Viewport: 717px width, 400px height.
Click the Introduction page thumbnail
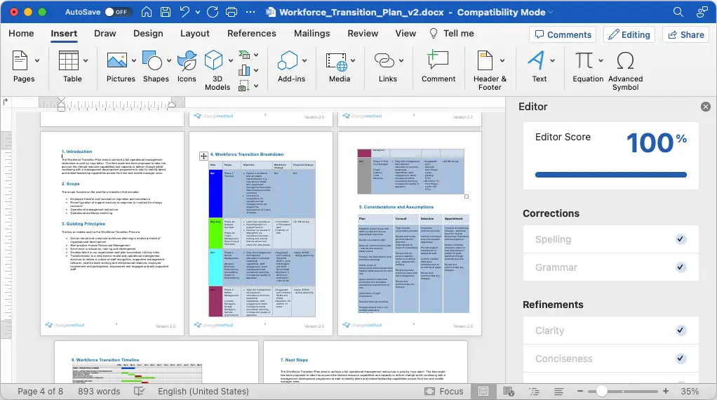[x=112, y=234]
